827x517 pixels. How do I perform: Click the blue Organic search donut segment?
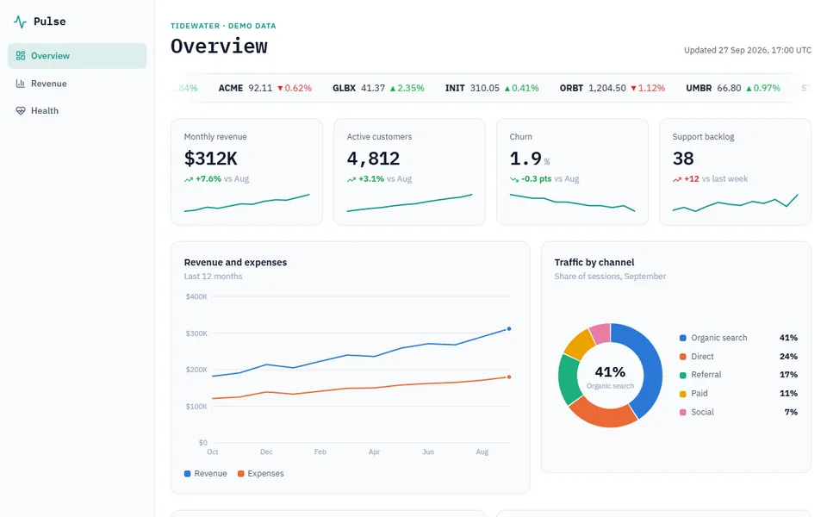pyautogui.click(x=650, y=364)
